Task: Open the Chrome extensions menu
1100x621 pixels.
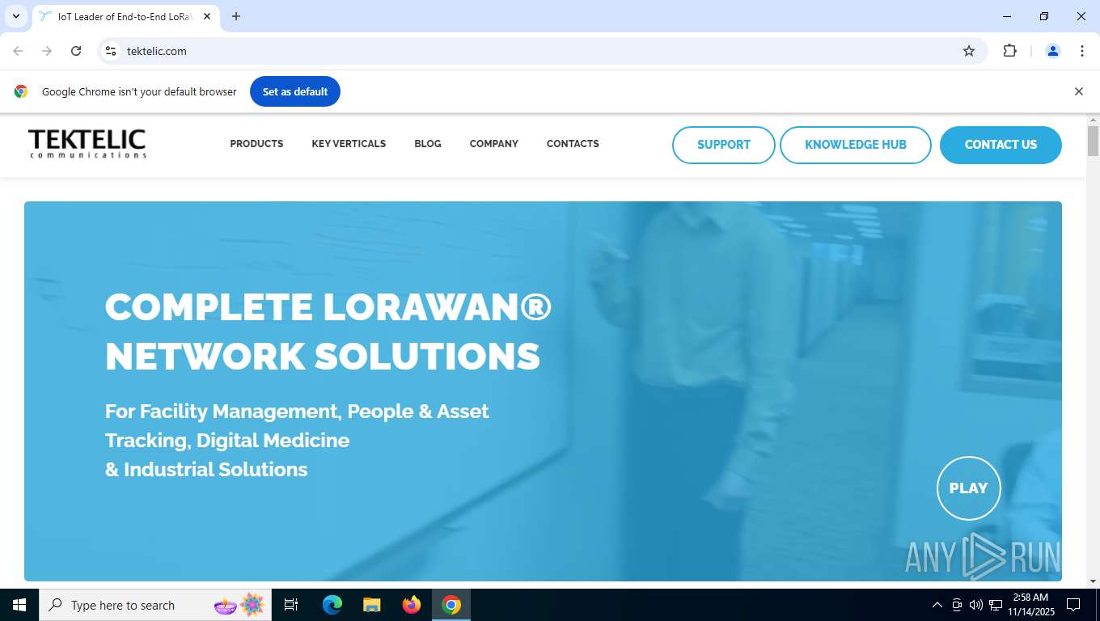Action: [1009, 51]
